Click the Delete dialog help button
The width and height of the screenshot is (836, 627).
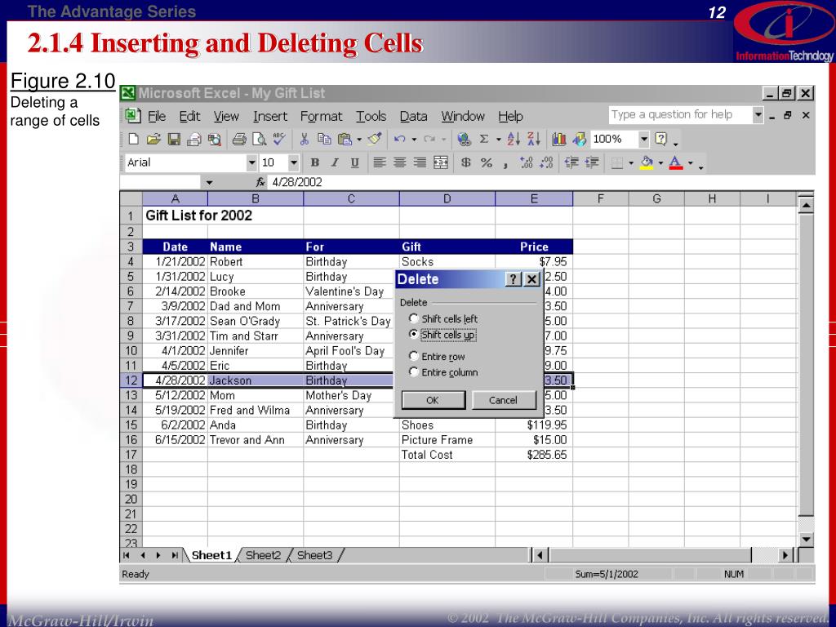coord(513,279)
